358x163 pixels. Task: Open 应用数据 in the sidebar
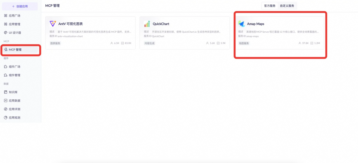(x=14, y=101)
